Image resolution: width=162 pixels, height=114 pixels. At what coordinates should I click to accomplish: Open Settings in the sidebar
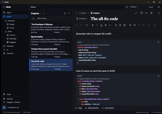(15, 99)
